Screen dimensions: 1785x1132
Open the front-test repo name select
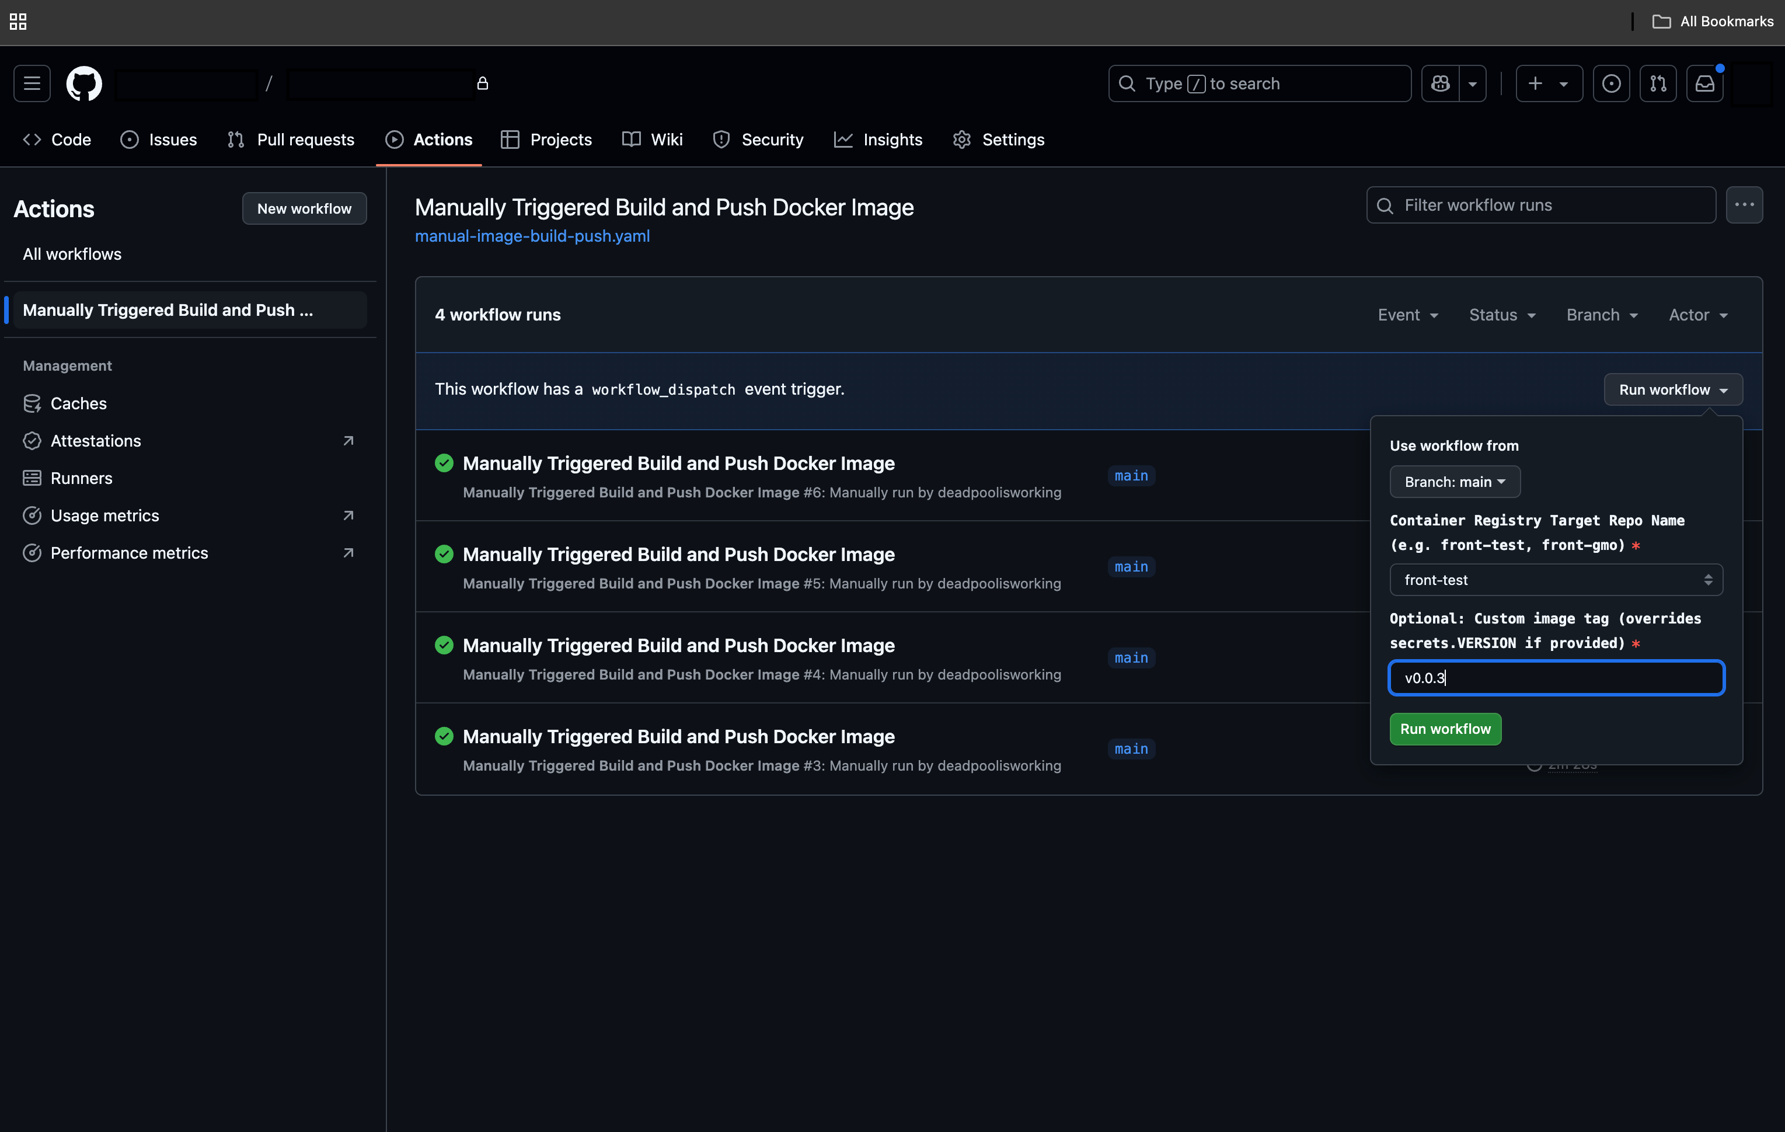(1555, 580)
